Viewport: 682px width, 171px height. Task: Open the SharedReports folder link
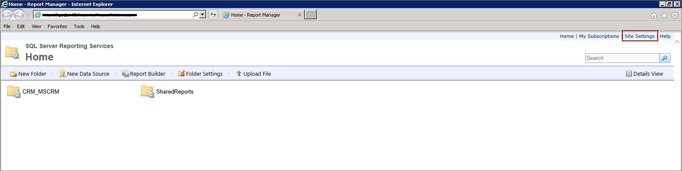click(x=175, y=91)
